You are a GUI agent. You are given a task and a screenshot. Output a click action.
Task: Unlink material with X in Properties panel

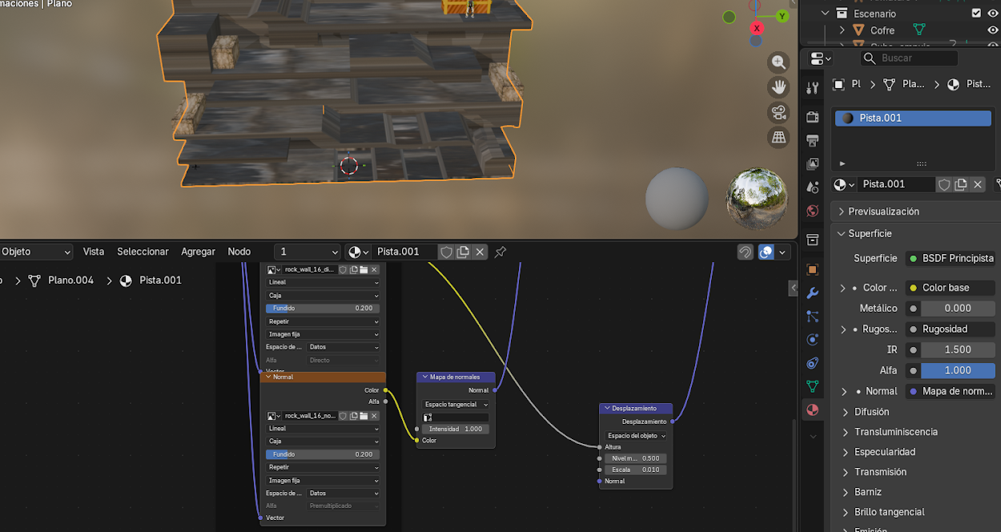click(978, 184)
